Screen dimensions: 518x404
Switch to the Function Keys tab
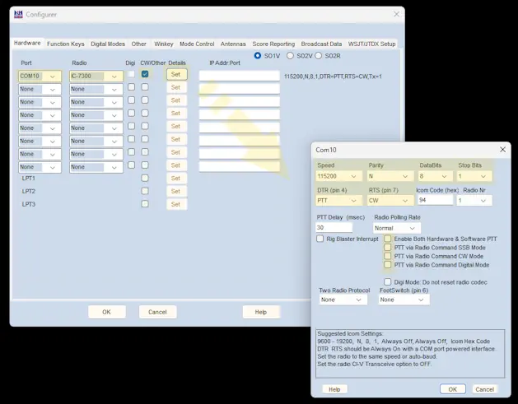[x=65, y=44]
